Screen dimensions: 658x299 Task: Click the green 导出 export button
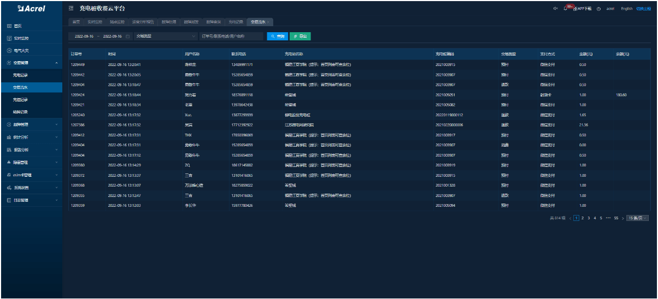[x=300, y=36]
